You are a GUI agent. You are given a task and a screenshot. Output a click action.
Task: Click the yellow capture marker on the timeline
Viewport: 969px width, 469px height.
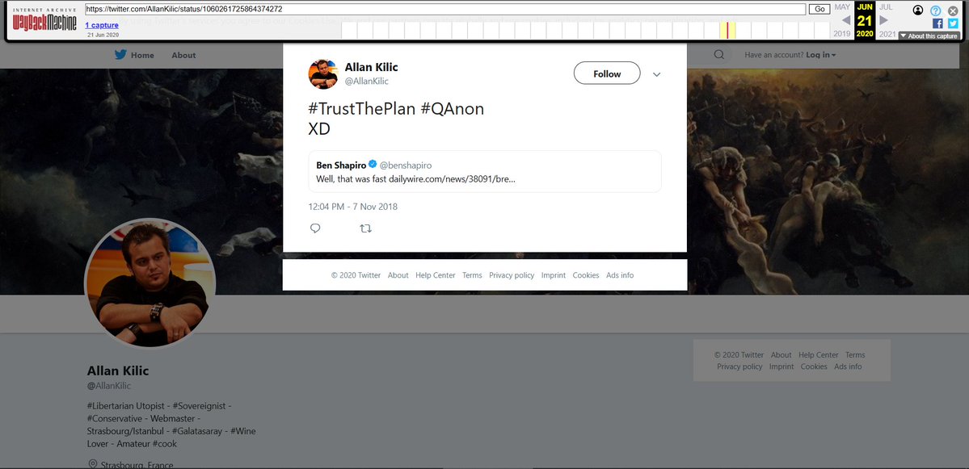click(728, 29)
